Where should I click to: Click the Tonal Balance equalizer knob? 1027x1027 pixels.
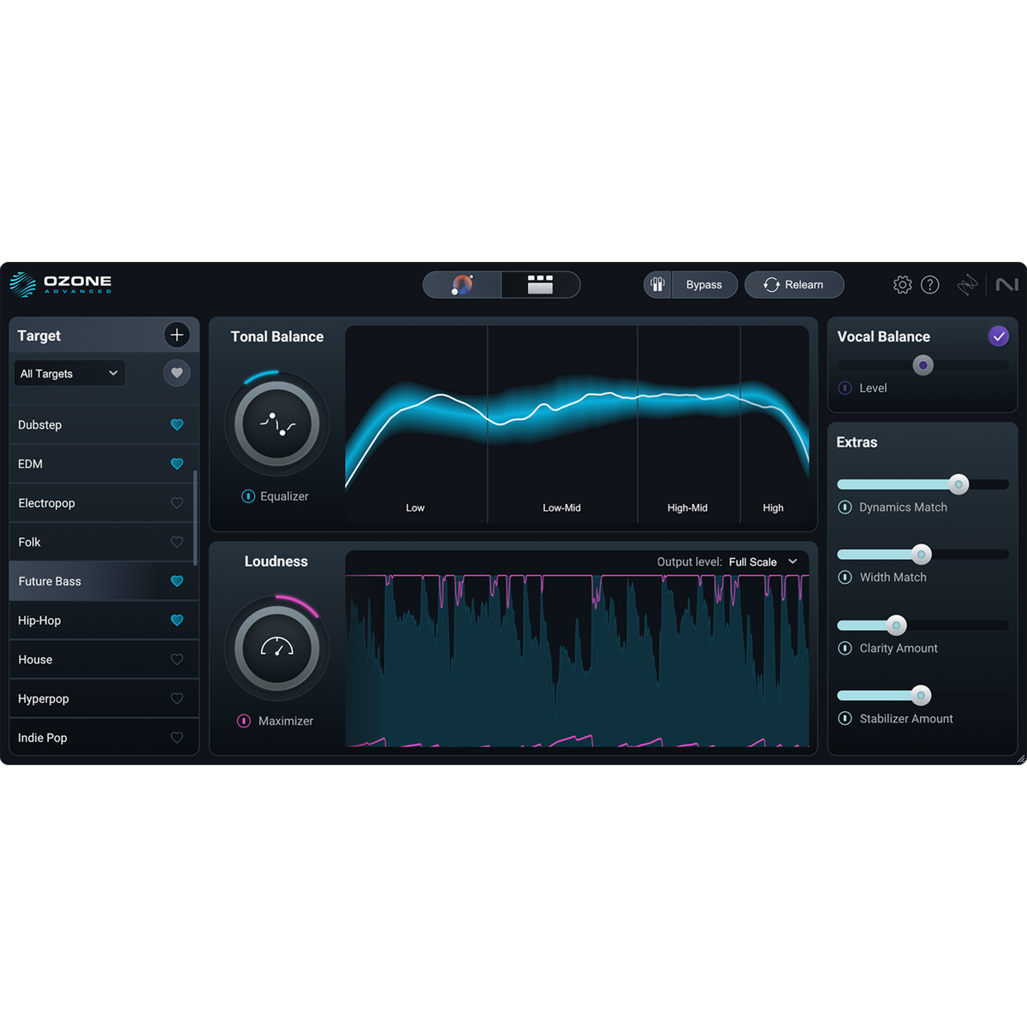(x=276, y=424)
